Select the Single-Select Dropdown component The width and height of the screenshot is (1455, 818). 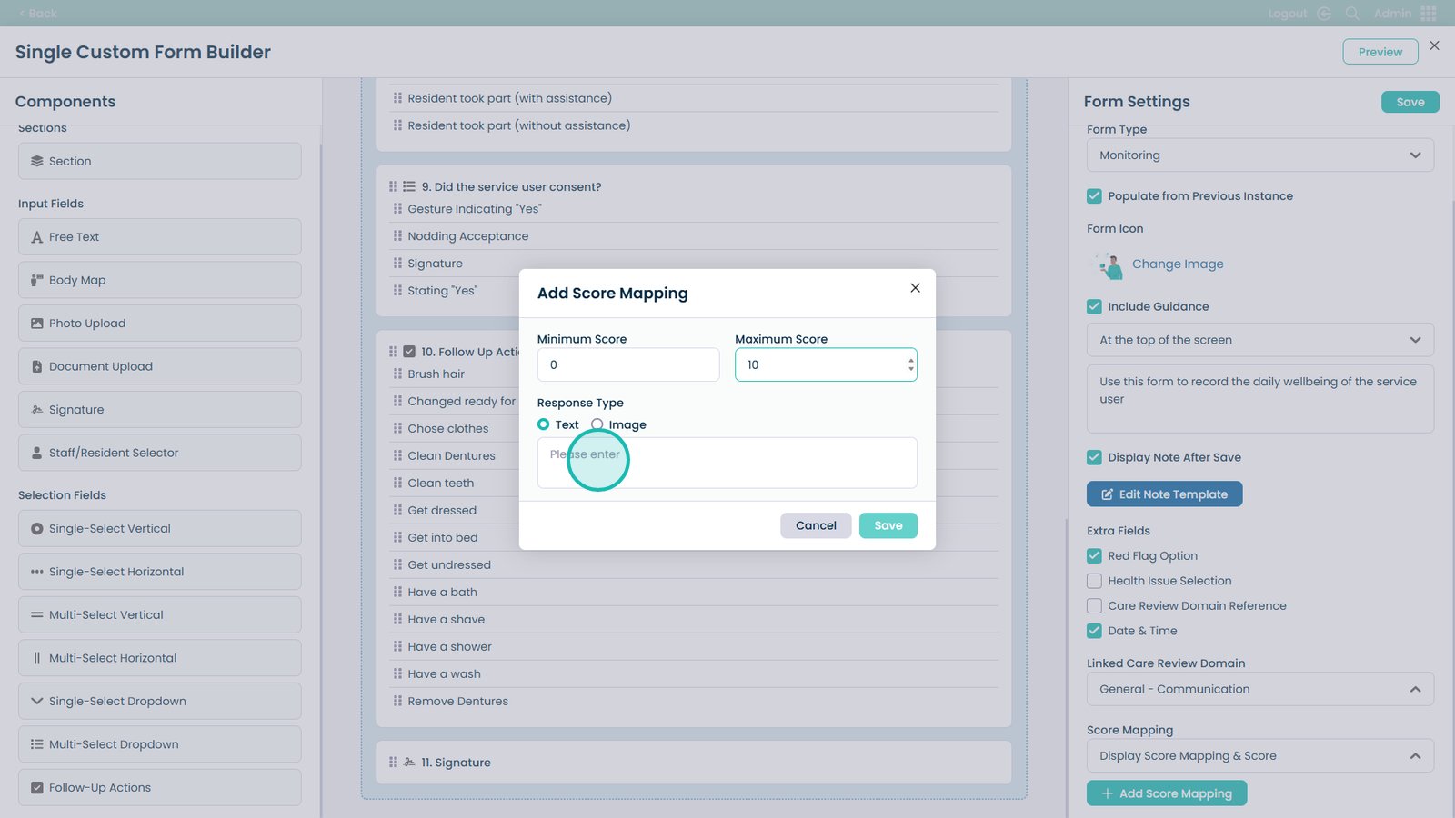[160, 702]
